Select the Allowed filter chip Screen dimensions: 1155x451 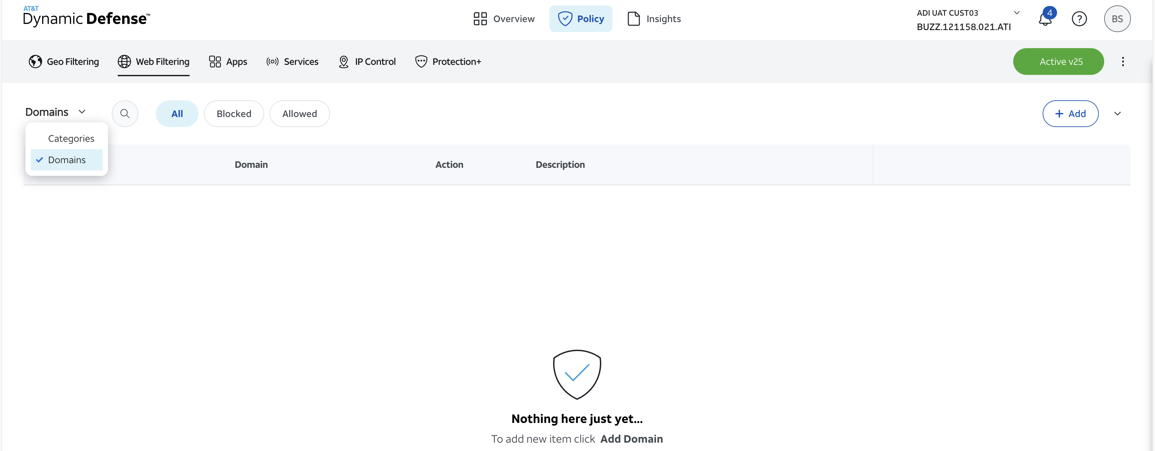tap(299, 113)
